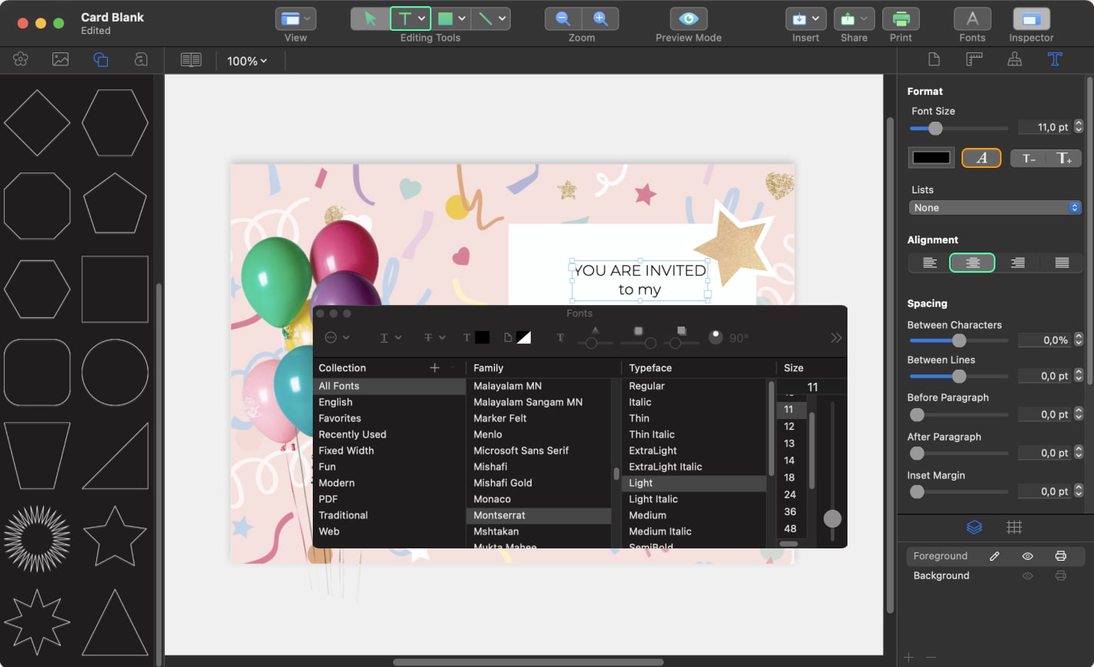Screen dimensions: 1094x667
Task: Click the Zoom In magnifier button
Action: (x=600, y=18)
